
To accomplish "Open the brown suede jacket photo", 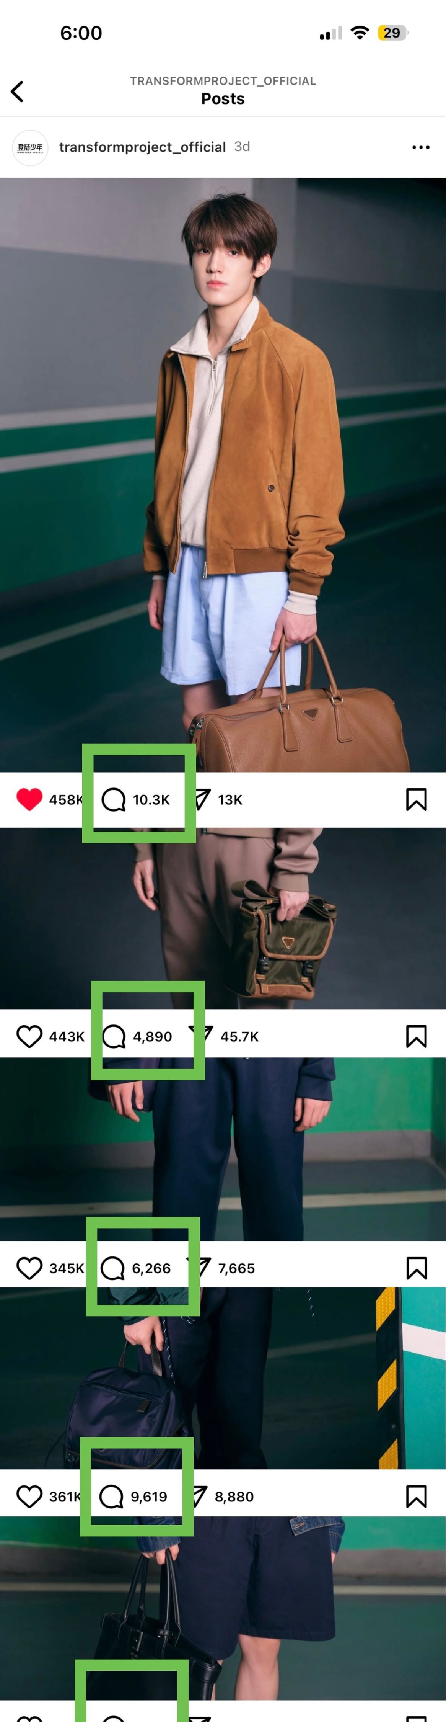I will tap(223, 475).
